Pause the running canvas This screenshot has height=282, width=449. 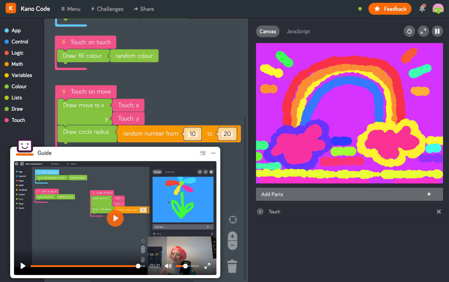coord(437,31)
